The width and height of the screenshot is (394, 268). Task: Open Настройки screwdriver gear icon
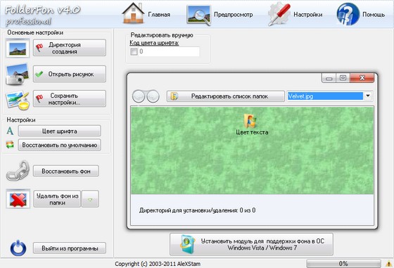(279, 14)
